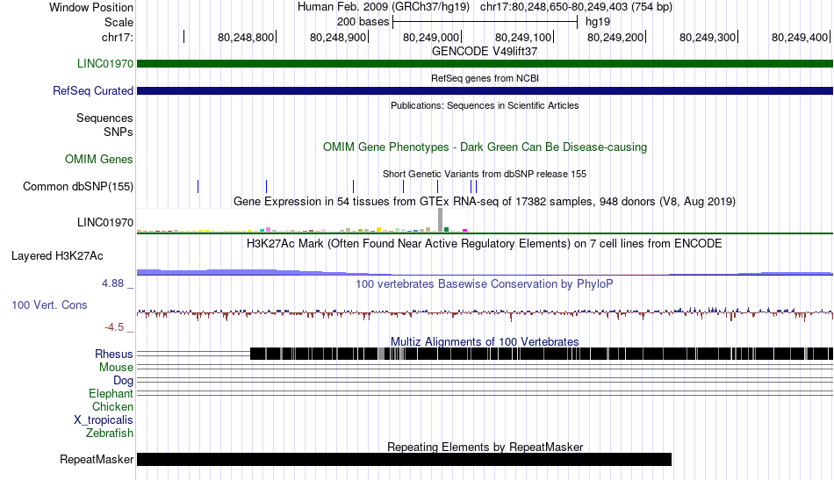Click the leftmost dbSNP variant tick

click(198, 187)
